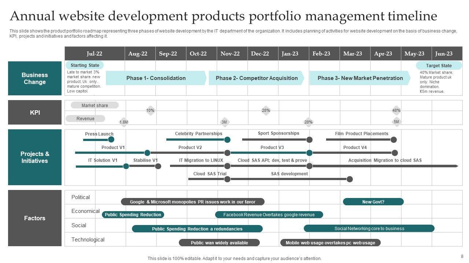Click the Market share KPI pill
Screen dimensions: 469x263
[95, 105]
